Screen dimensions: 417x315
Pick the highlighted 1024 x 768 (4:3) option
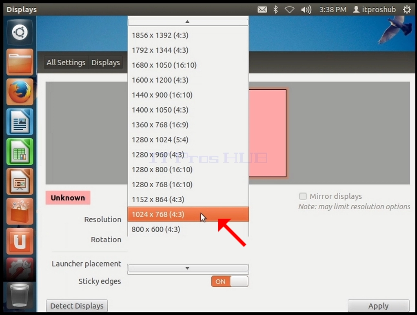click(188, 214)
